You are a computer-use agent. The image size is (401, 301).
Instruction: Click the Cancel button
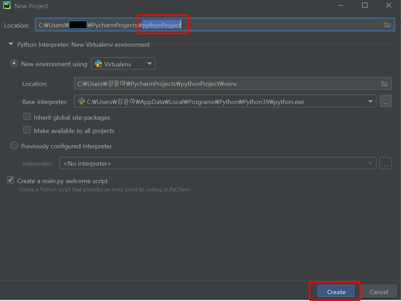click(379, 292)
